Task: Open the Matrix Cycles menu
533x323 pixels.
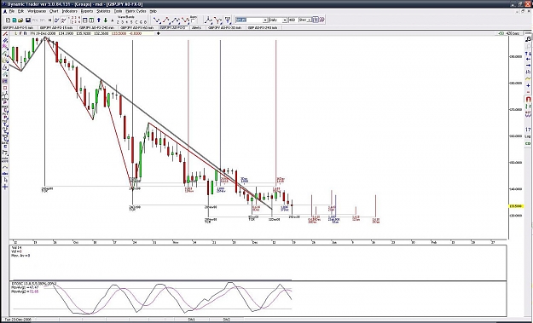Action: click(x=136, y=11)
